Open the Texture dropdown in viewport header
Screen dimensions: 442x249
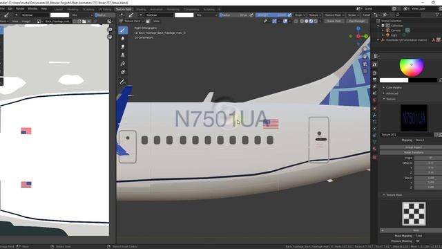click(315, 15)
